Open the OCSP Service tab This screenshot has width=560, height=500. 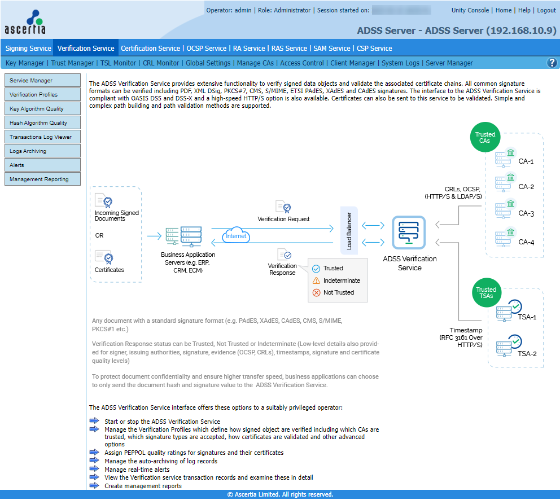coord(207,48)
